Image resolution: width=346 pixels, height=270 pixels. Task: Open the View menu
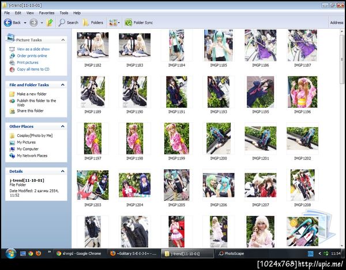[30, 13]
